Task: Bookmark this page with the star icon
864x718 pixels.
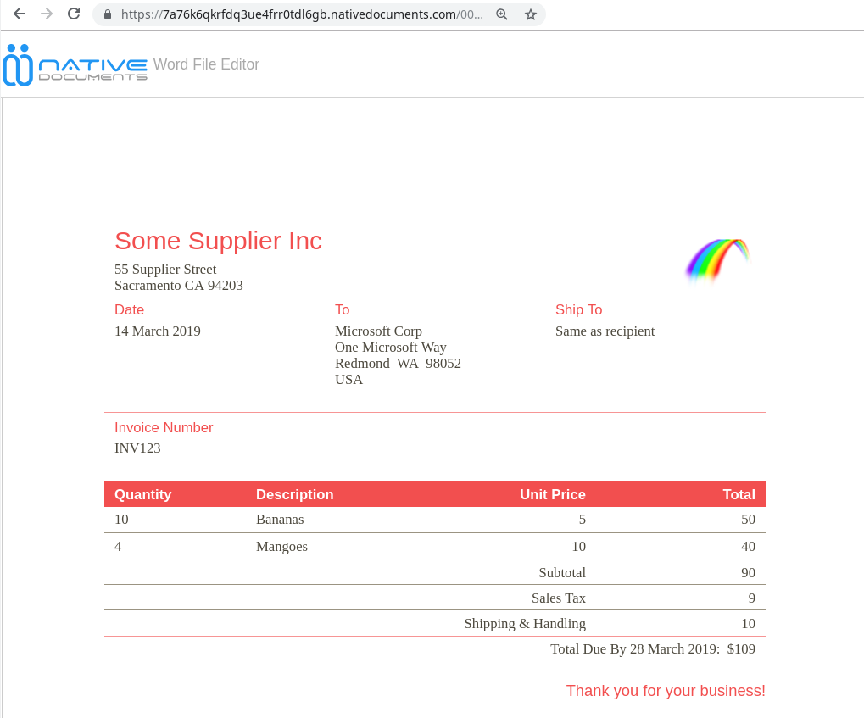Action: click(531, 14)
